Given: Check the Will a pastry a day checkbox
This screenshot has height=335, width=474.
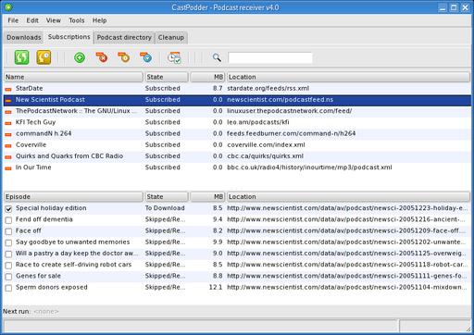Looking at the screenshot, I should pos(8,254).
